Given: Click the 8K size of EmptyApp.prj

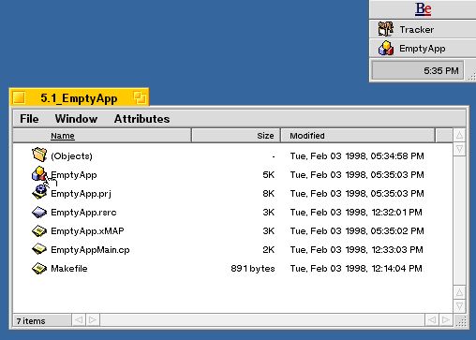Looking at the screenshot, I should [268, 194].
